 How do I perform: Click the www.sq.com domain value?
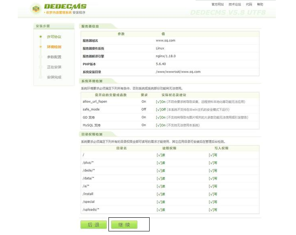coord(166,41)
